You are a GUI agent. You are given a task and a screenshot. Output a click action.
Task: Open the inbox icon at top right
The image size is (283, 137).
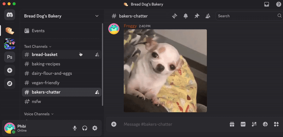[x=267, y=4]
